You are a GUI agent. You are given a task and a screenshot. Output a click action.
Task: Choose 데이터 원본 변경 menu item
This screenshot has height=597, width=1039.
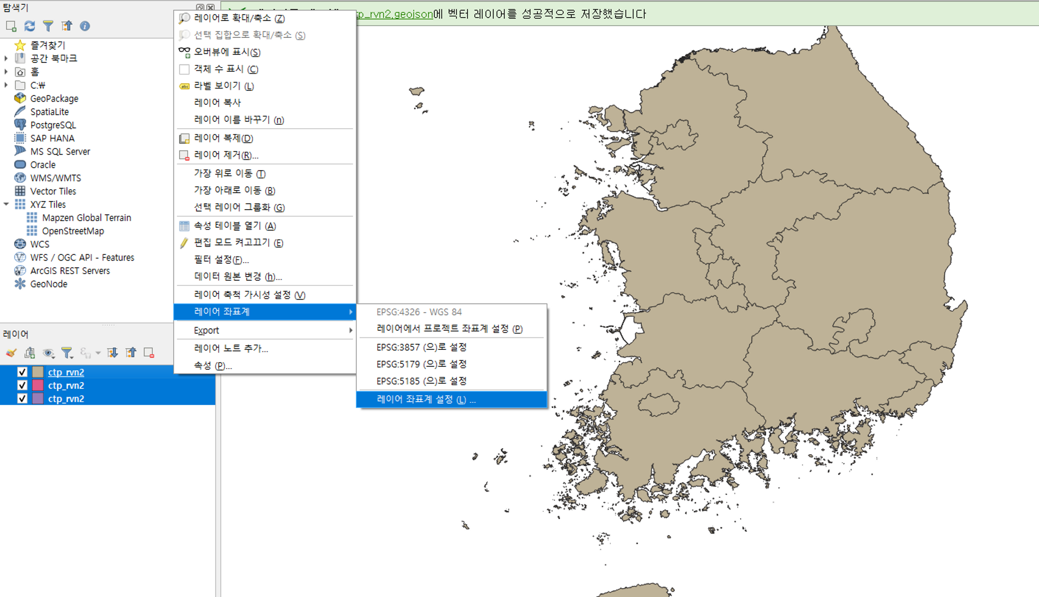click(x=265, y=276)
